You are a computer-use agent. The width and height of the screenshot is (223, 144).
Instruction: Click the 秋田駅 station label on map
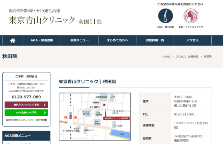click(x=71, y=116)
